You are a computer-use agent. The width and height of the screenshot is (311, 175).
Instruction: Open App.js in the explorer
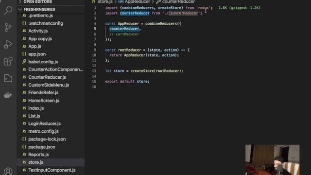51,46
